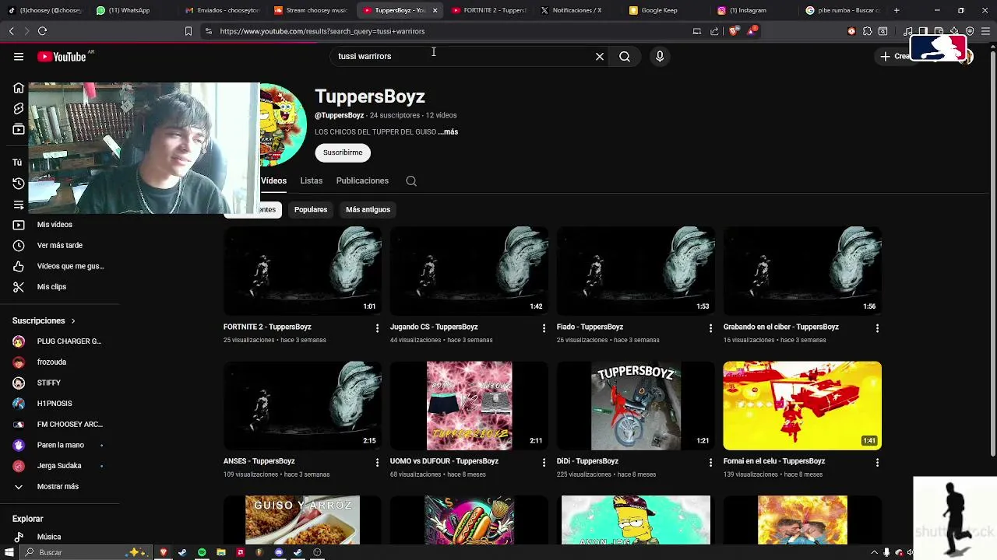This screenshot has height=560, width=997.
Task: Click the browser reload icon
Action: click(x=42, y=31)
